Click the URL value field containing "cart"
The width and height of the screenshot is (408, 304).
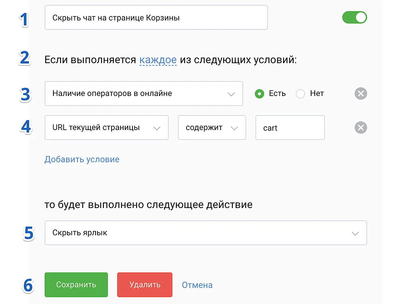[x=290, y=128]
